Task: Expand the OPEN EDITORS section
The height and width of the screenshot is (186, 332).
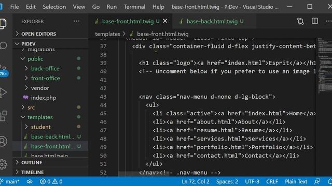Action: click(x=38, y=34)
